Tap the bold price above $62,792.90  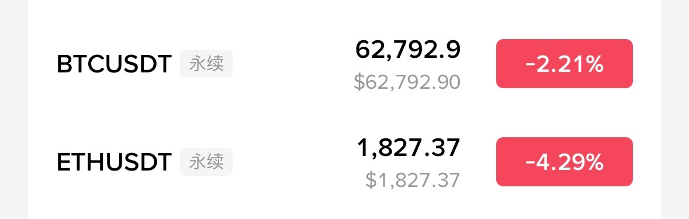407,50
